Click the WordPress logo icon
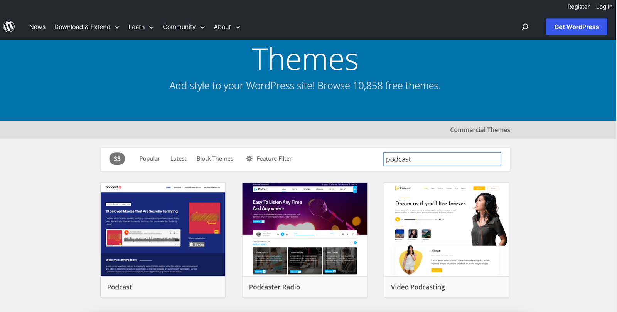The width and height of the screenshot is (617, 312). coord(9,27)
